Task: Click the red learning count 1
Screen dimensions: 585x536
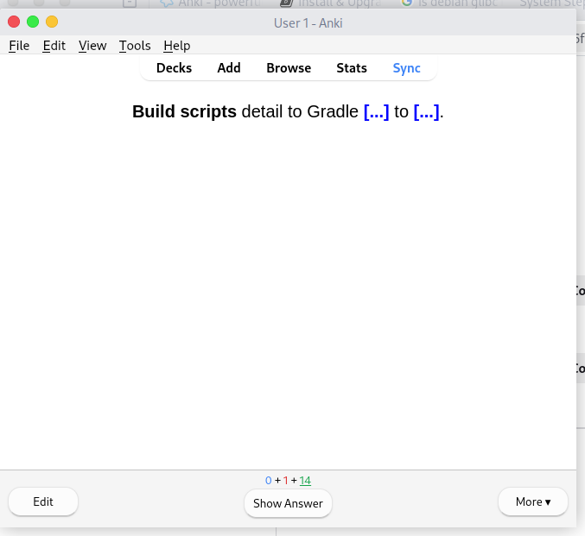Action: 285,481
